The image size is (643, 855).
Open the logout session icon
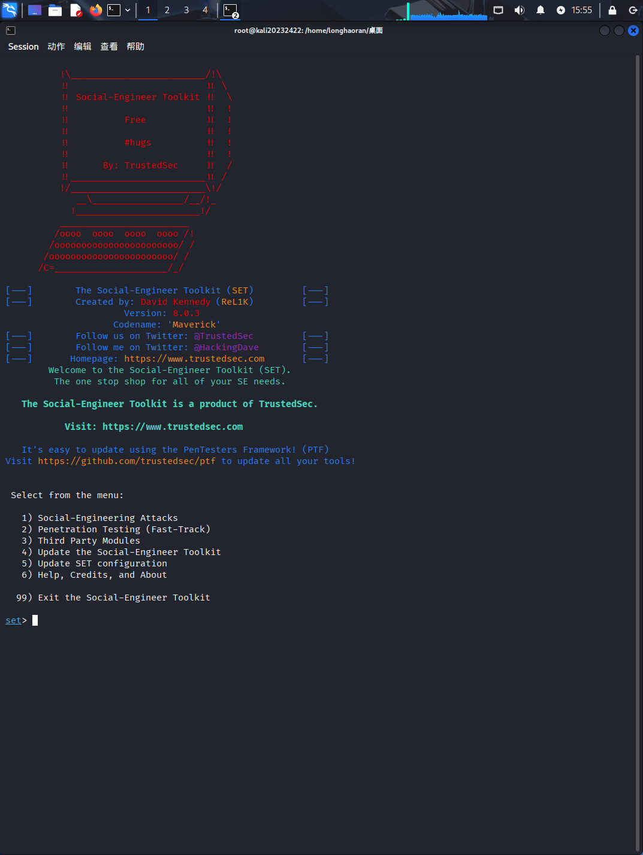click(633, 10)
